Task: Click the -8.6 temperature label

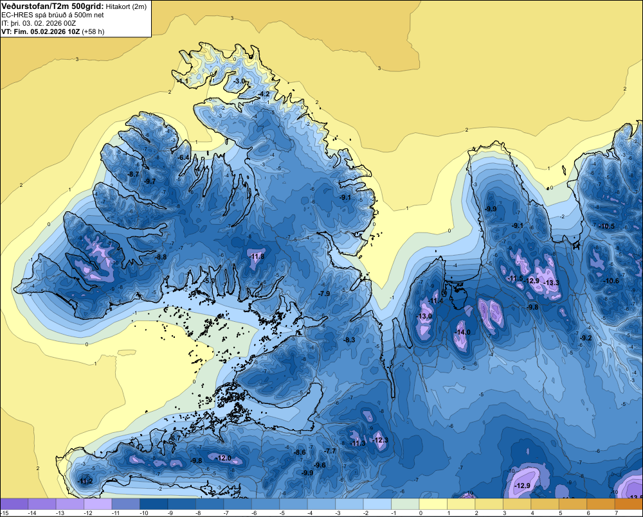Action: pyautogui.click(x=300, y=452)
